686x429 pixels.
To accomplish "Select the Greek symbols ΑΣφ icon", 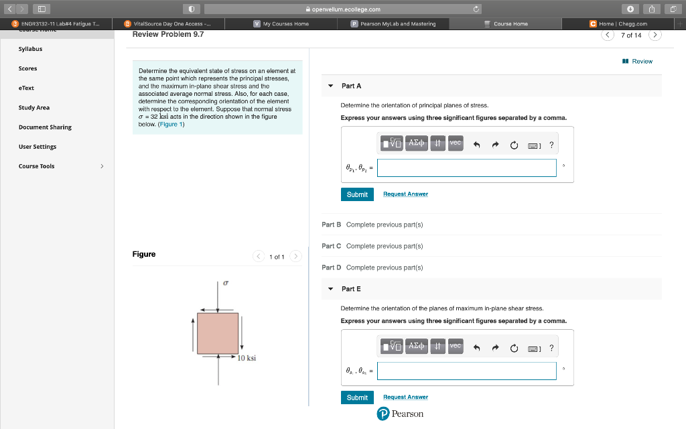I will click(416, 143).
